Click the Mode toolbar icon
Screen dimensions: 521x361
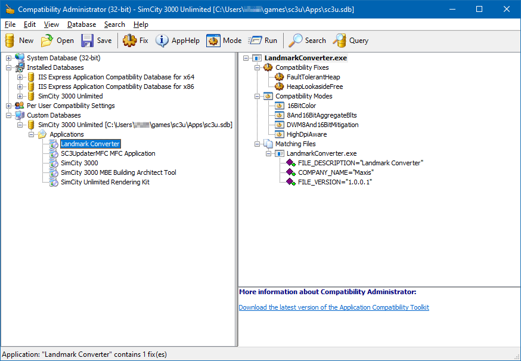point(213,41)
